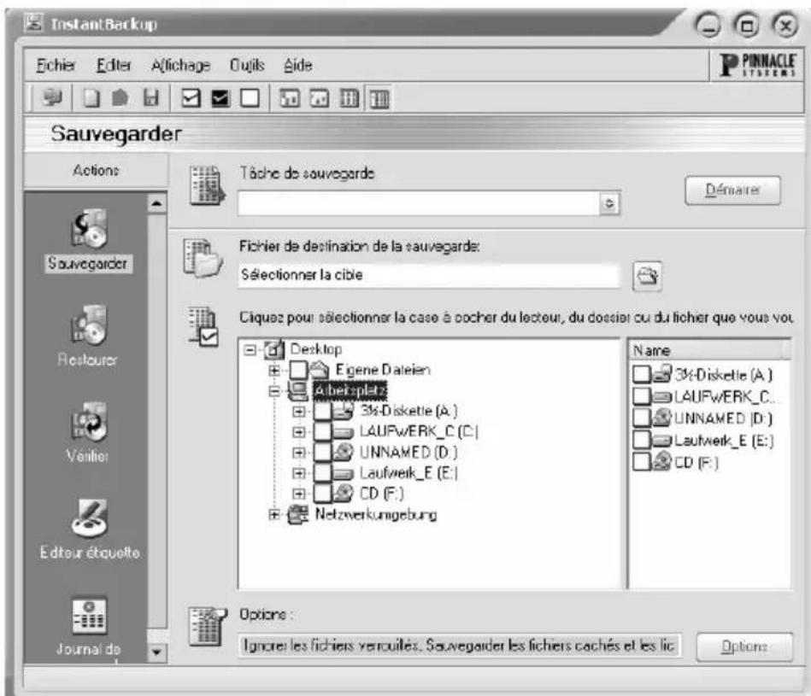811x696 pixels.
Task: Open the Editer menu
Action: point(114,66)
